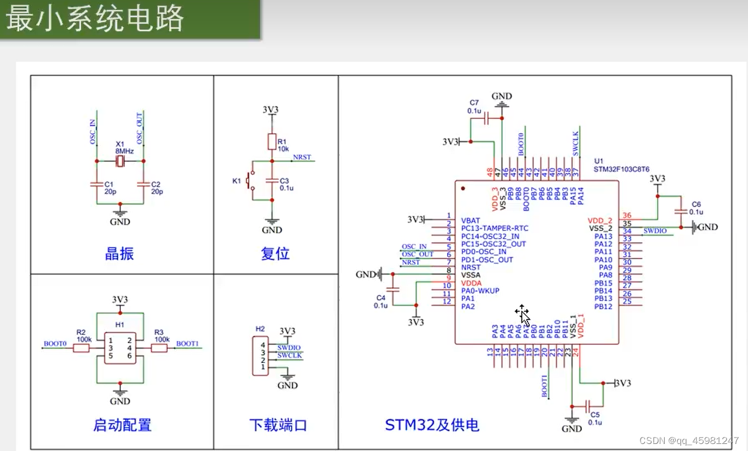This screenshot has width=748, height=451.
Task: Click resistor R2 100k symbol
Action: click(x=81, y=348)
